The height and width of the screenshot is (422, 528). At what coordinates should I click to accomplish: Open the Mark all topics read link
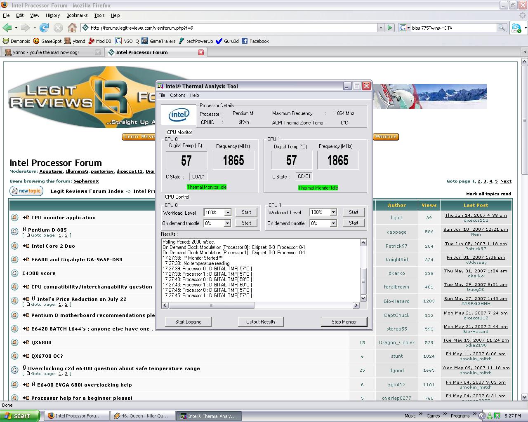488,194
